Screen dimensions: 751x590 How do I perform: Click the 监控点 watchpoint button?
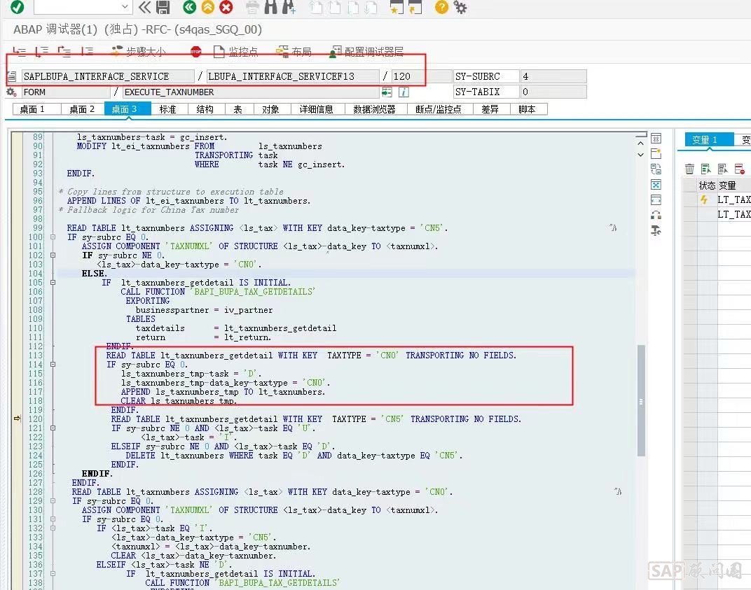point(235,52)
